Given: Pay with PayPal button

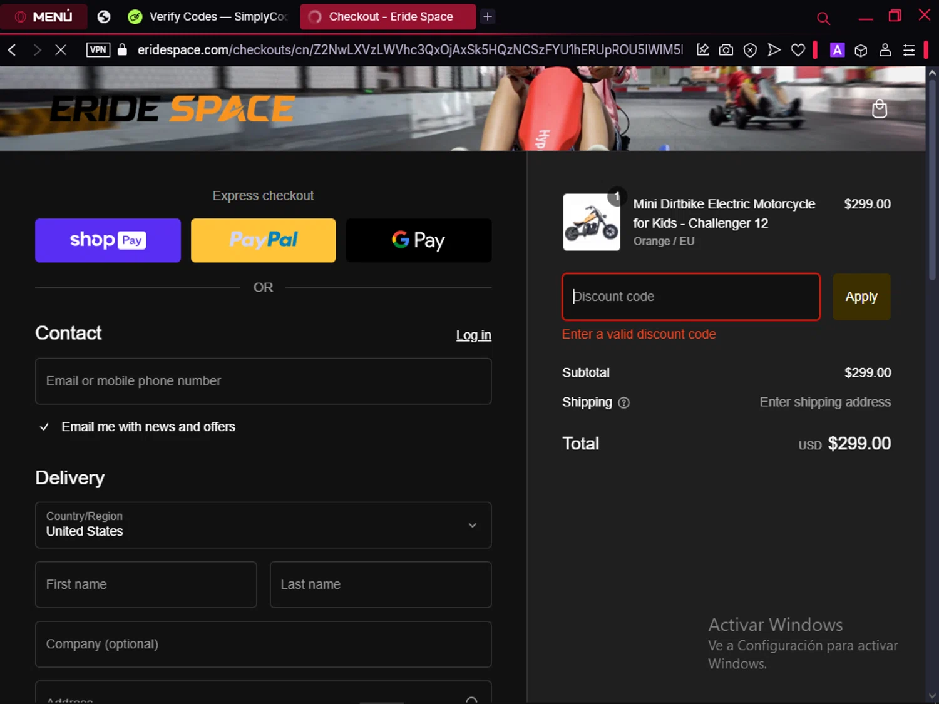Looking at the screenshot, I should pyautogui.click(x=263, y=240).
